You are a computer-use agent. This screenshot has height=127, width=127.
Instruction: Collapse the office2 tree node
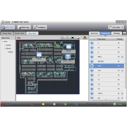(4, 49)
